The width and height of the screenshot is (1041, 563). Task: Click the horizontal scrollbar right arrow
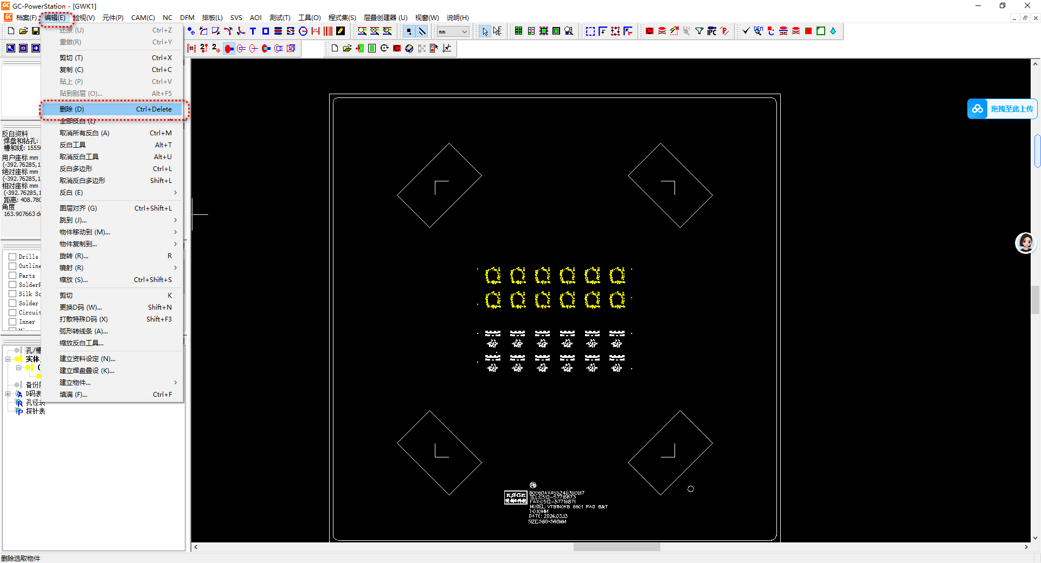click(1026, 547)
